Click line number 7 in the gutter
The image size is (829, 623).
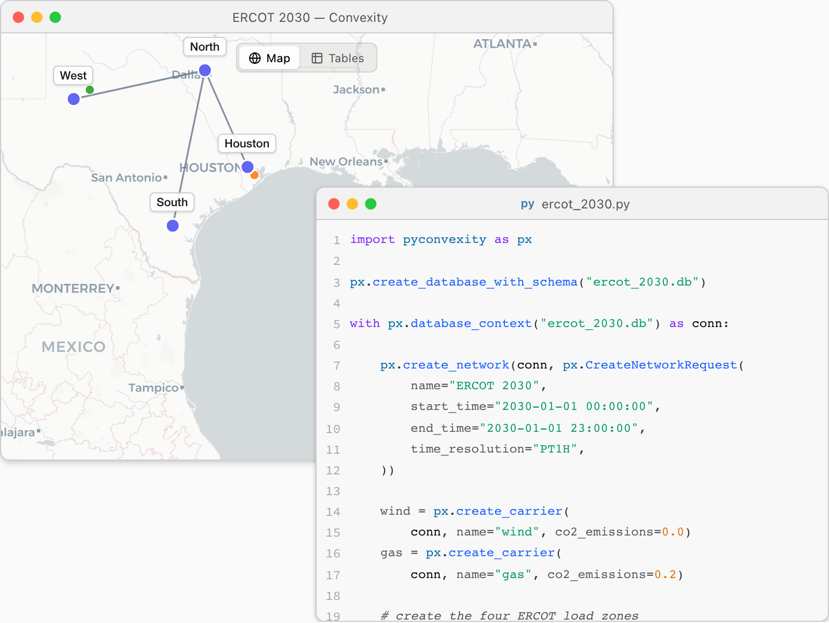337,366
